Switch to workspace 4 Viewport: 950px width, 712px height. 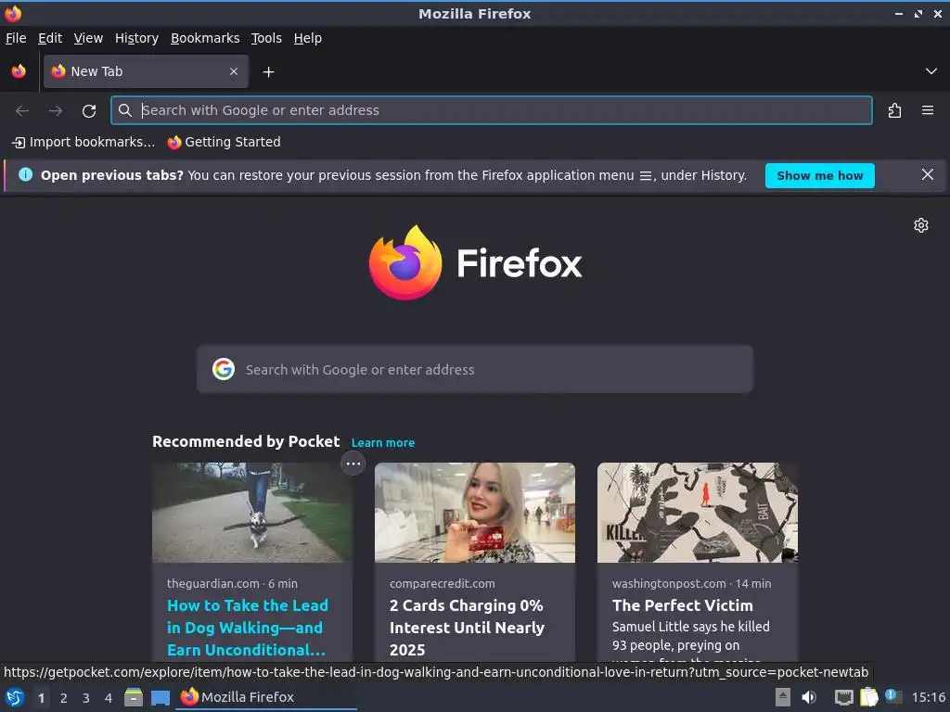click(x=109, y=698)
